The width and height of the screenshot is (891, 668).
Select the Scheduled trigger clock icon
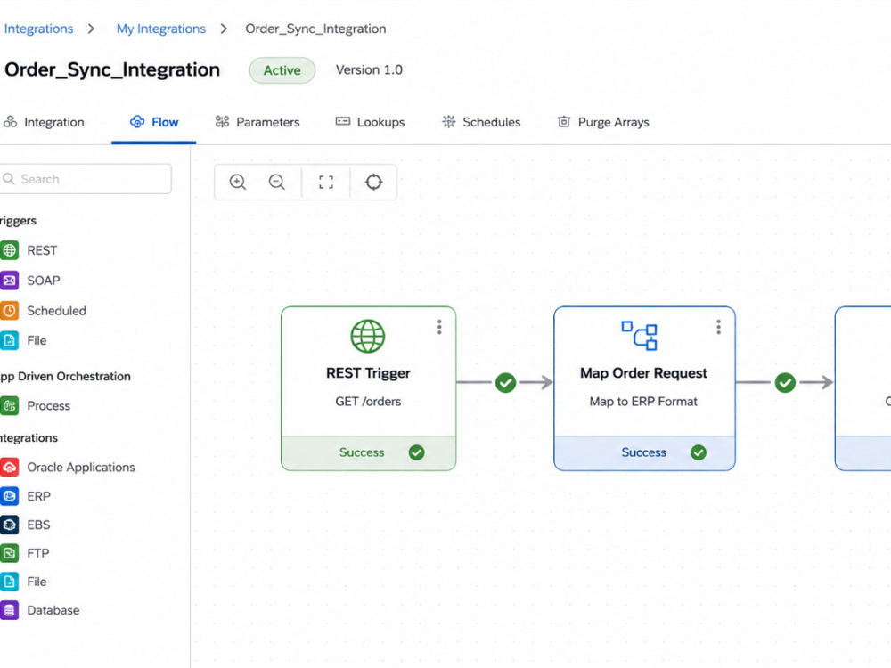(9, 311)
